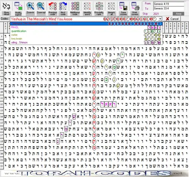Edit the To field Genesis 33:4
Screen dimensions: 189x177
click(169, 9)
